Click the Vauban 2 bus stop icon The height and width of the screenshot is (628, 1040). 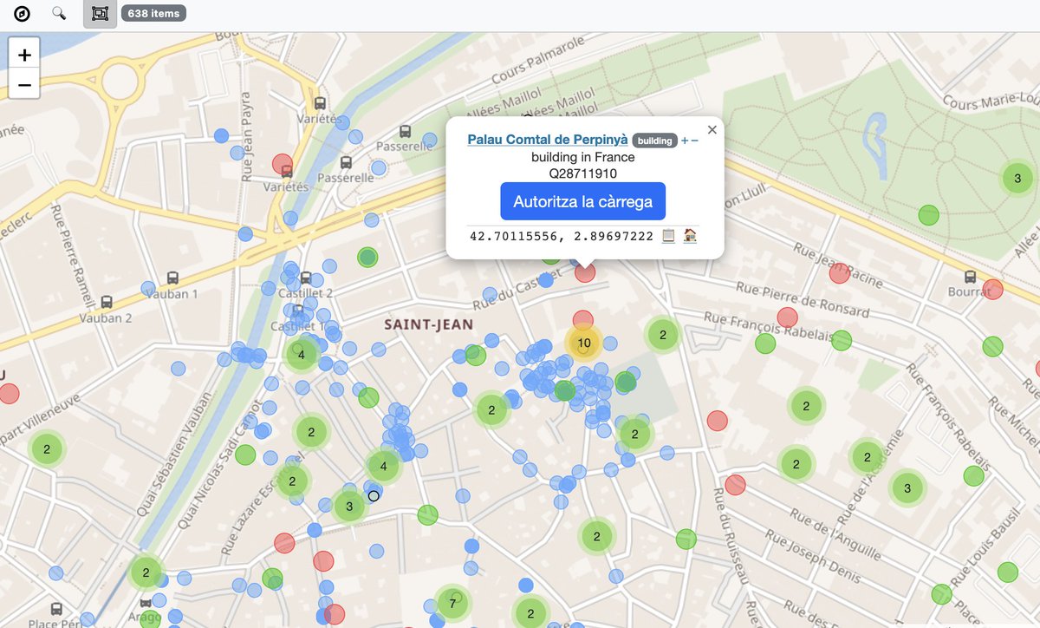coord(107,302)
